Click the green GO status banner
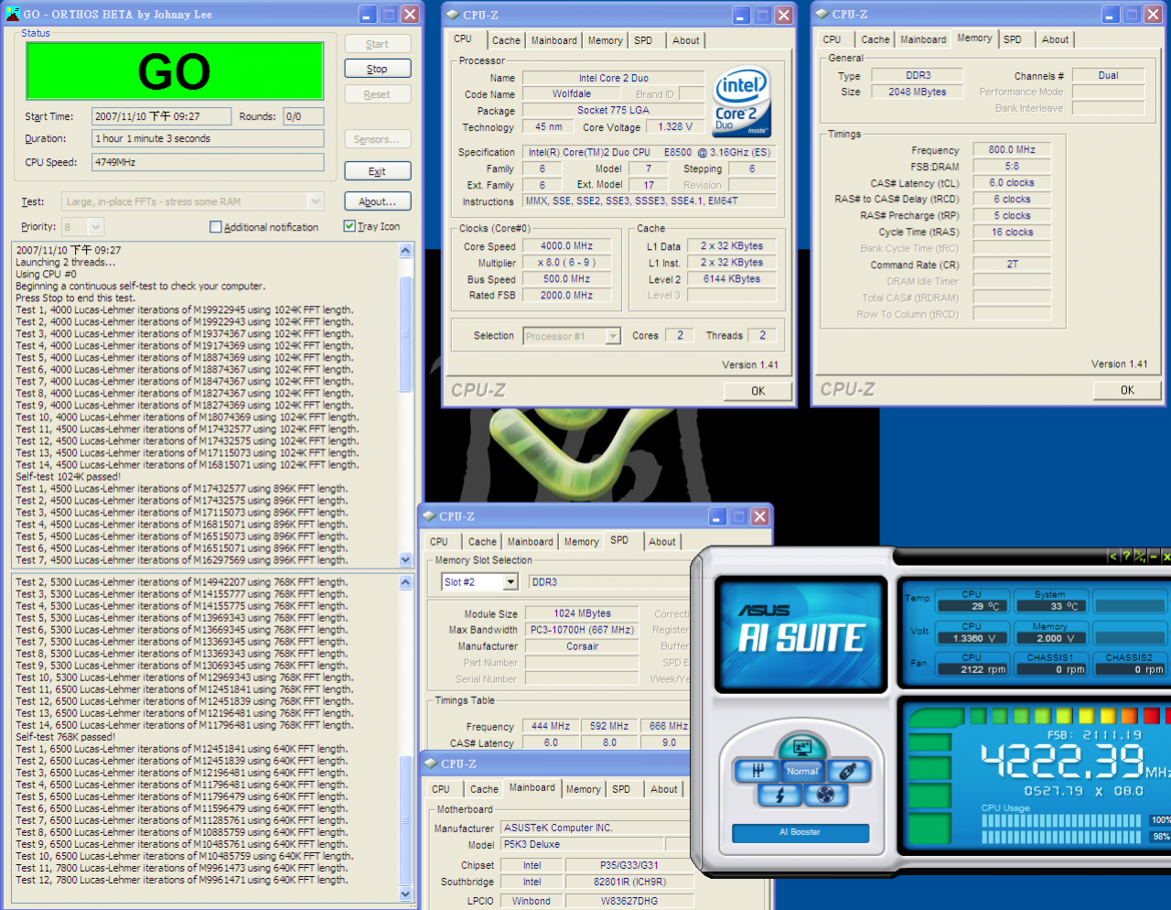Screen dimensions: 1171x910 click(175, 70)
